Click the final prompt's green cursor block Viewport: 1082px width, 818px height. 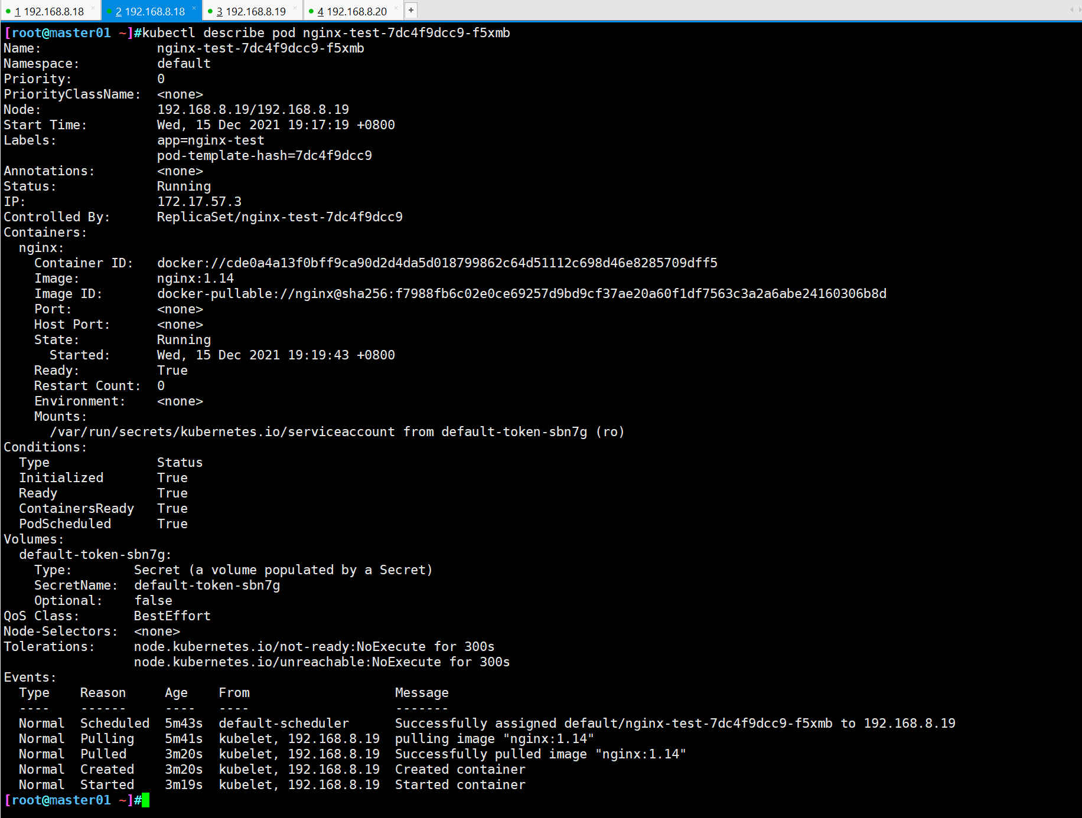pyautogui.click(x=145, y=800)
